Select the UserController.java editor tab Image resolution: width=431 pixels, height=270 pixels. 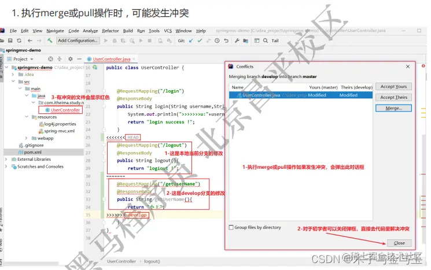[x=111, y=59]
